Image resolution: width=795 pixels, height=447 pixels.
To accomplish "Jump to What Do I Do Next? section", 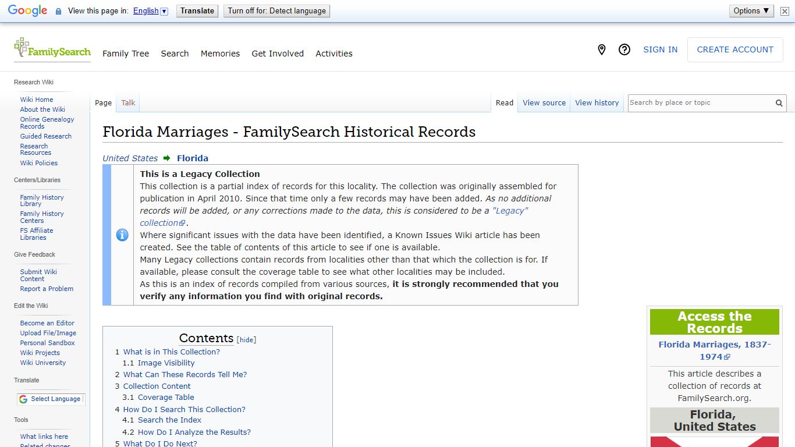I will (160, 444).
